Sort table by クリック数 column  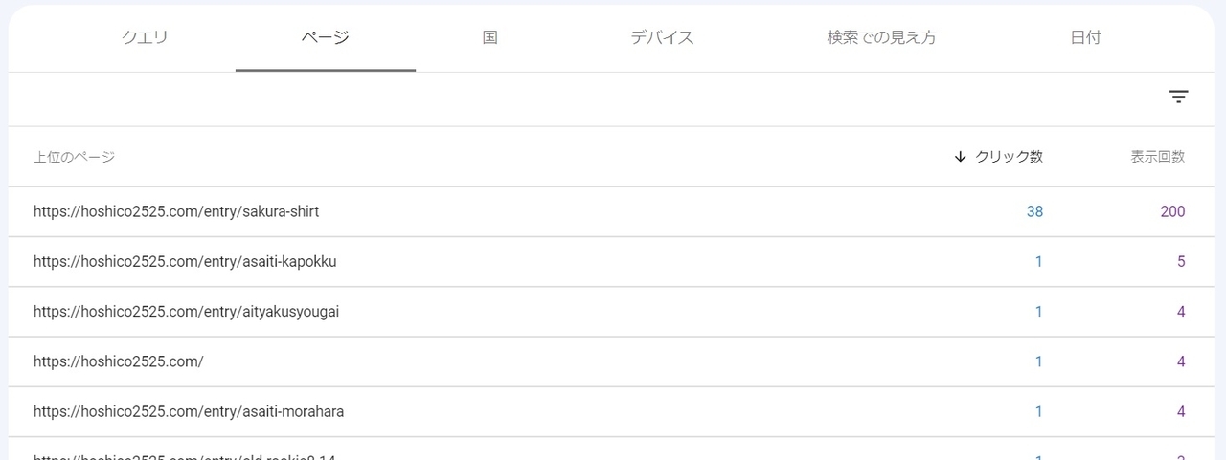click(x=1009, y=157)
